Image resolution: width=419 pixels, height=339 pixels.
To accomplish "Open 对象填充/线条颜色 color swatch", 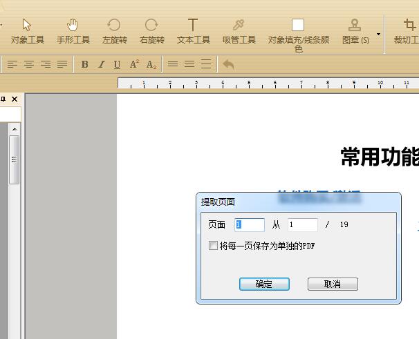I will pos(298,35).
